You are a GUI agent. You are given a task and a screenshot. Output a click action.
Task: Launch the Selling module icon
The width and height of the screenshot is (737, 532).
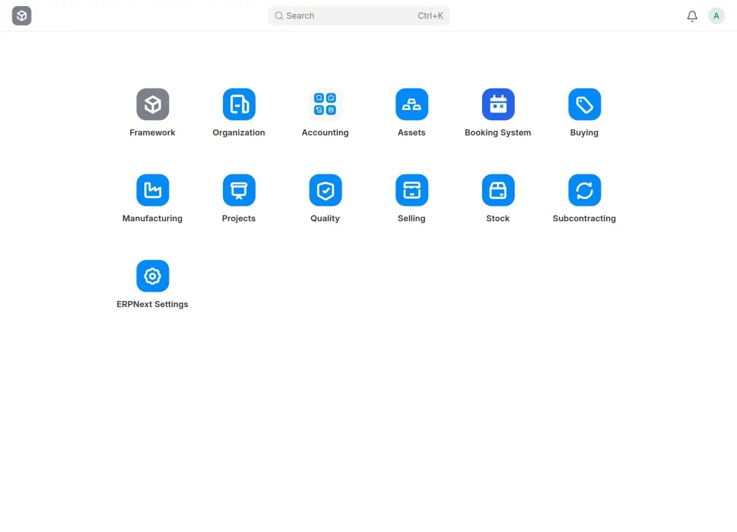pos(411,190)
